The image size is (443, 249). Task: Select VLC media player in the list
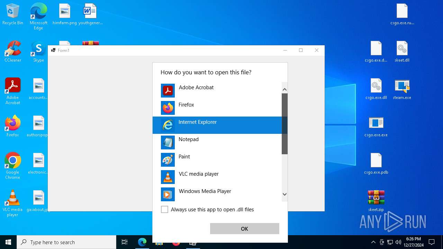click(x=217, y=177)
